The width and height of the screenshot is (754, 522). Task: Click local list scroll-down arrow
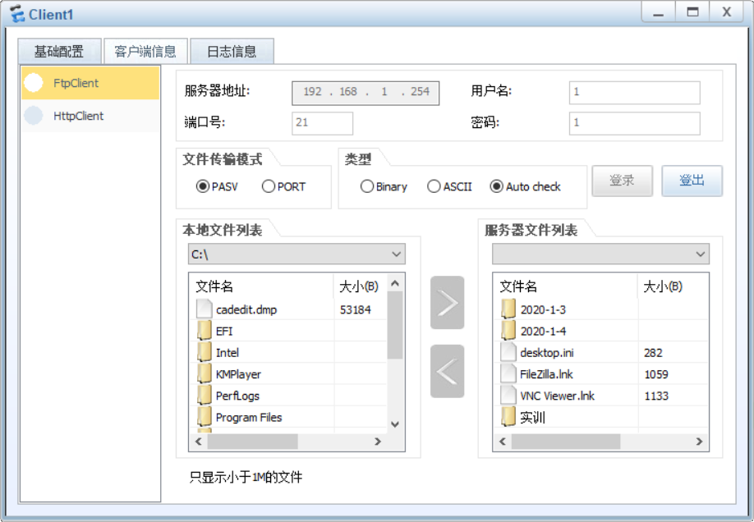tap(395, 424)
